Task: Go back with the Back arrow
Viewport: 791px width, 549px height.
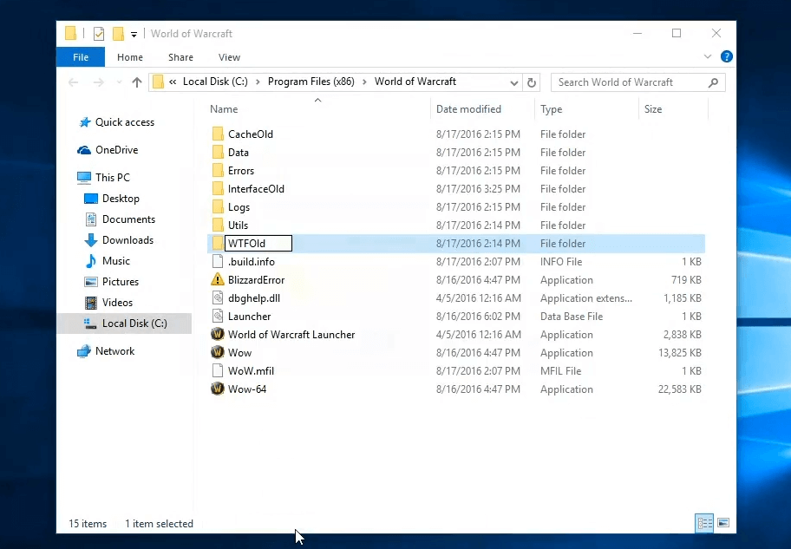Action: click(73, 82)
